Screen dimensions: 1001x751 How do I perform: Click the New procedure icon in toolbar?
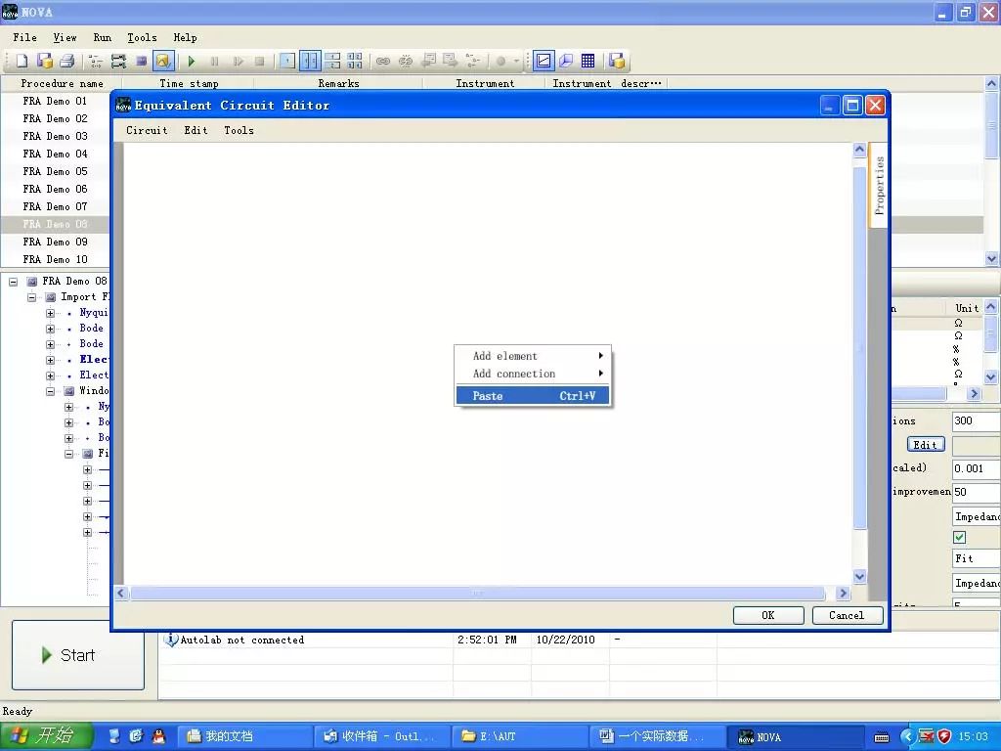[22, 62]
